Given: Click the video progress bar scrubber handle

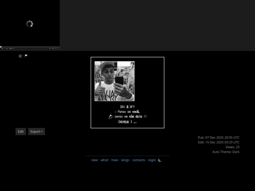Looking at the screenshot, I should 1,47.
